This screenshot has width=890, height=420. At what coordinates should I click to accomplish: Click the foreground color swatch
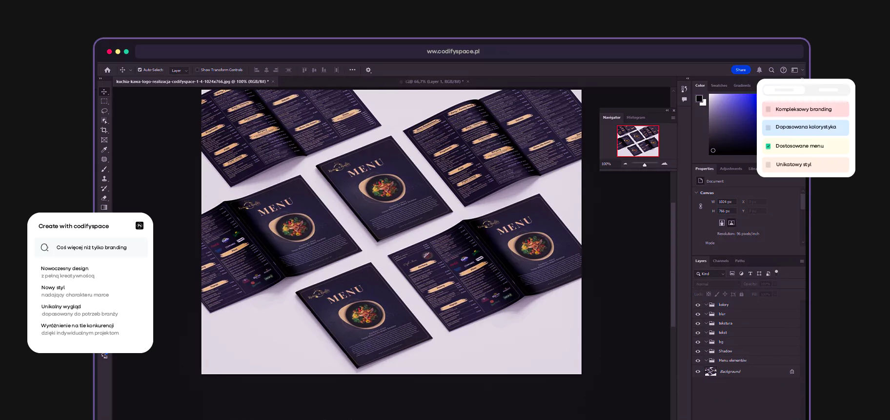coord(699,99)
